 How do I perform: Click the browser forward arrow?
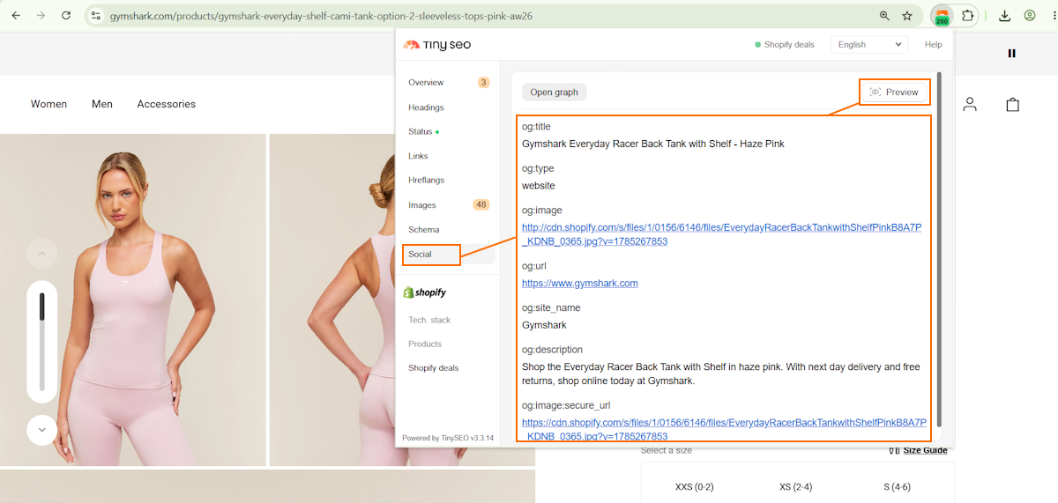[x=41, y=16]
